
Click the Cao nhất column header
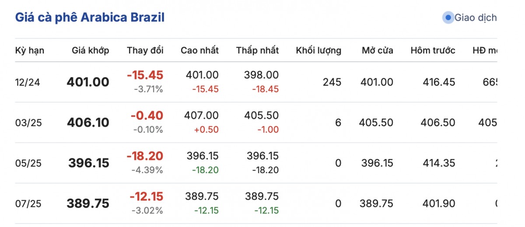[x=199, y=50]
